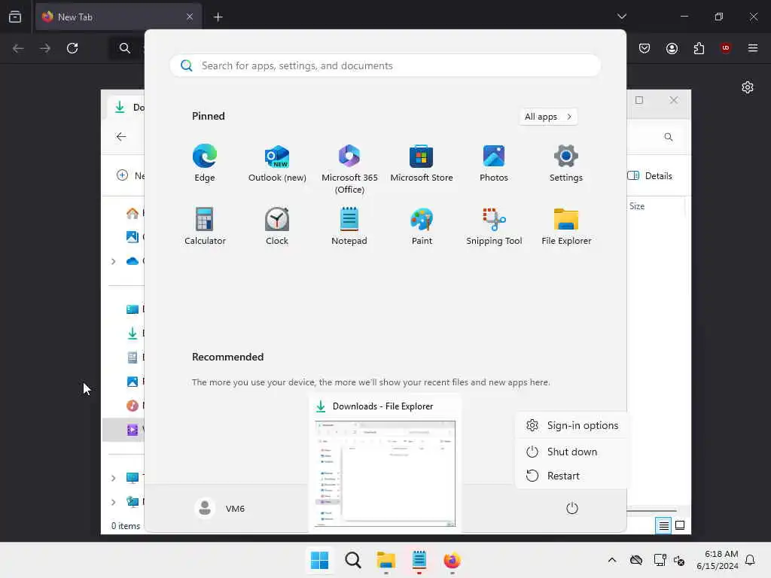Expand OneDrive tree node in File Explorer
The width and height of the screenshot is (771, 578).
pyautogui.click(x=113, y=261)
